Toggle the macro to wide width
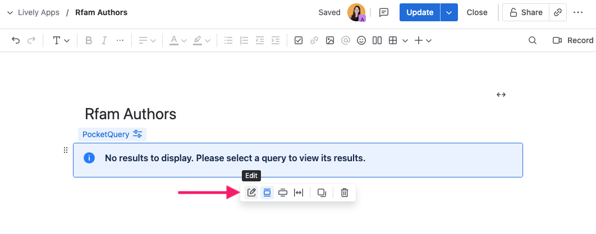 (283, 193)
